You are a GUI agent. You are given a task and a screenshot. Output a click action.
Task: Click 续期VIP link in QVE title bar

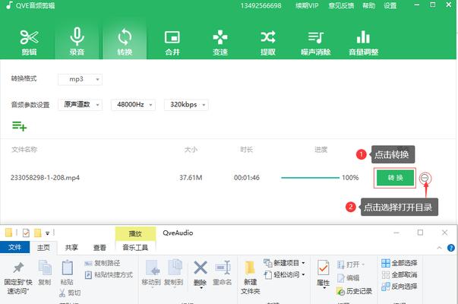click(x=307, y=5)
